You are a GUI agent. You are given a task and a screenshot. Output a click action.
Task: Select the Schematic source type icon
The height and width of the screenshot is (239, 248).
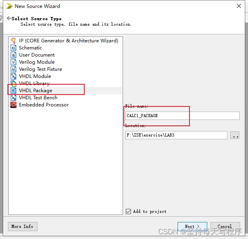(13, 48)
